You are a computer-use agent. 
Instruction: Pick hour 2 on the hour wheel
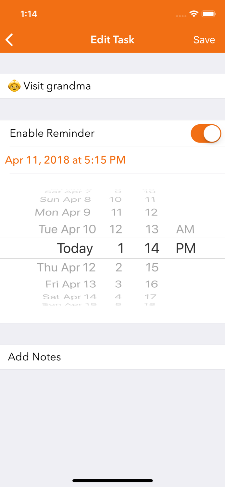click(x=119, y=267)
